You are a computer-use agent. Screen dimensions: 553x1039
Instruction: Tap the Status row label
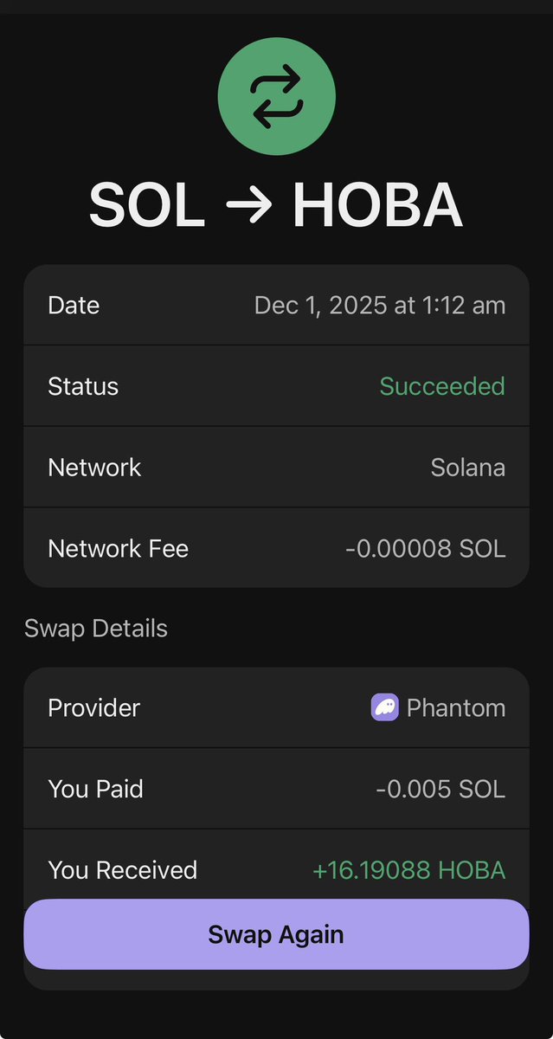[x=83, y=386]
